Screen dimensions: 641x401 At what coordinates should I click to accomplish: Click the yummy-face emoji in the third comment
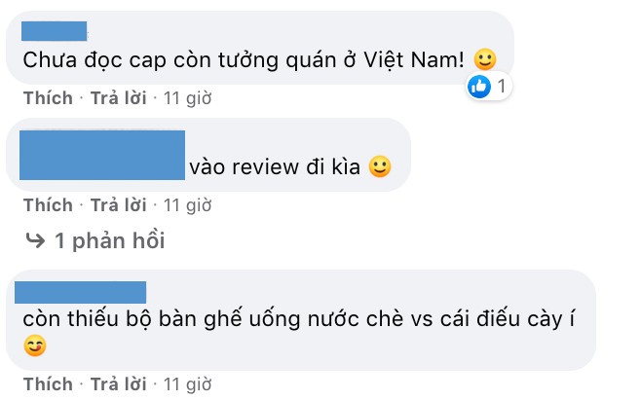pyautogui.click(x=35, y=346)
